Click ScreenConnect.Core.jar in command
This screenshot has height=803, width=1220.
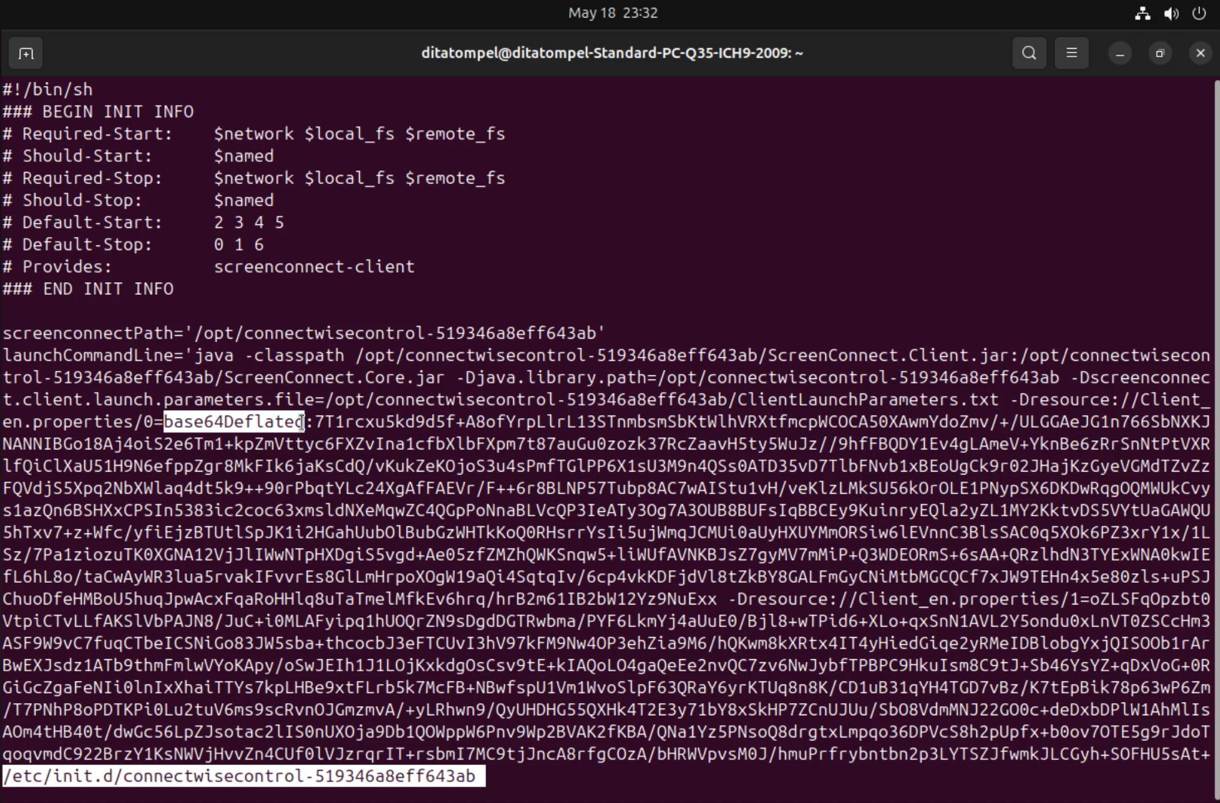(334, 378)
